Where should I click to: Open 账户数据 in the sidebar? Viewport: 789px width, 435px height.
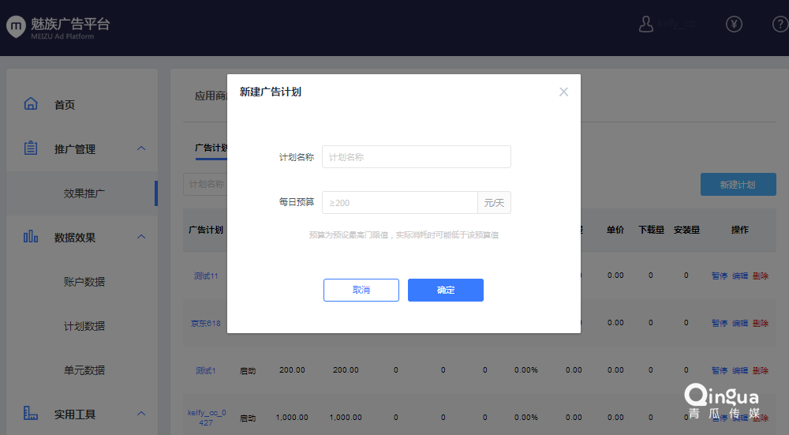pos(84,282)
